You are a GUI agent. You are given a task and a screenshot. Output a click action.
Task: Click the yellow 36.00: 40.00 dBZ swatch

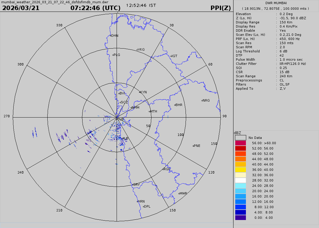click(x=240, y=170)
